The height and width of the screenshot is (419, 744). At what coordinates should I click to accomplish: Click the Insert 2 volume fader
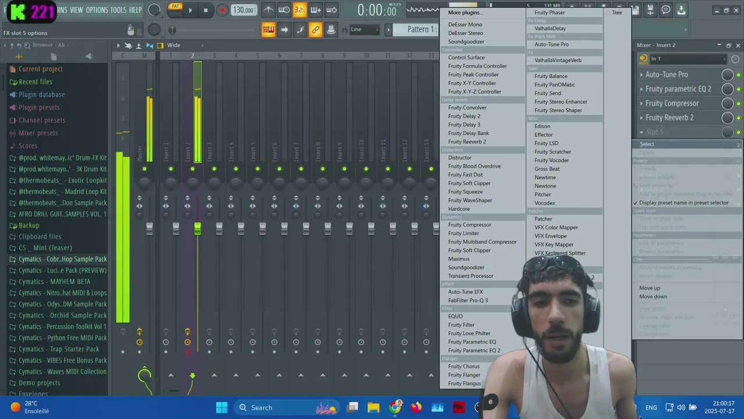pyautogui.click(x=198, y=229)
